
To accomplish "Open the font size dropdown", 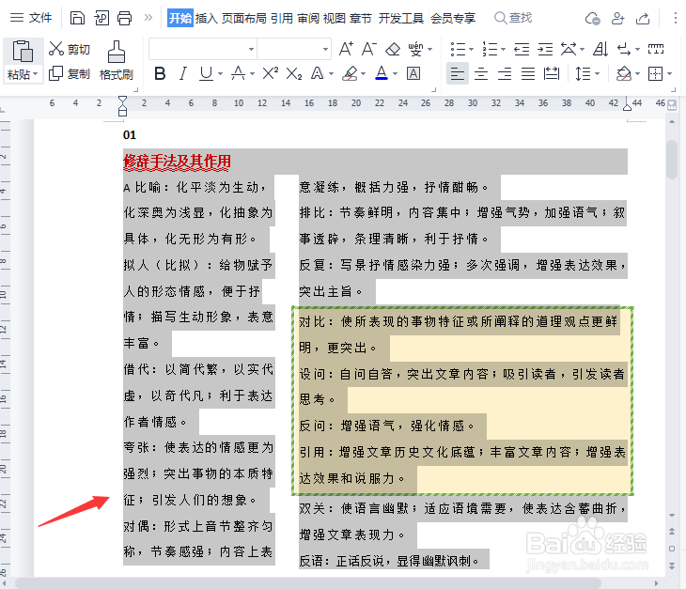I will click(x=325, y=49).
